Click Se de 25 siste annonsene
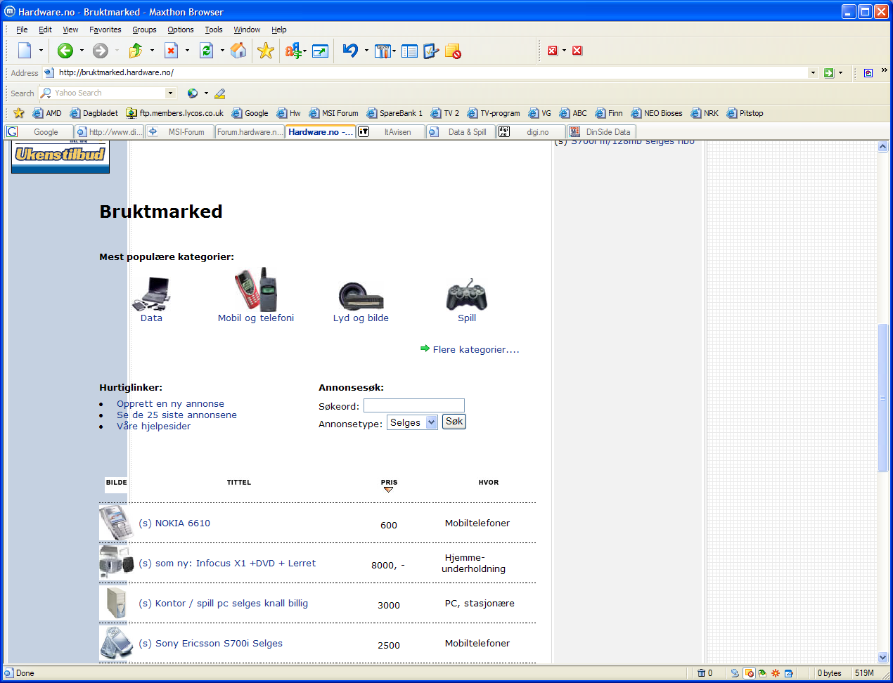This screenshot has width=893, height=683. (x=176, y=415)
